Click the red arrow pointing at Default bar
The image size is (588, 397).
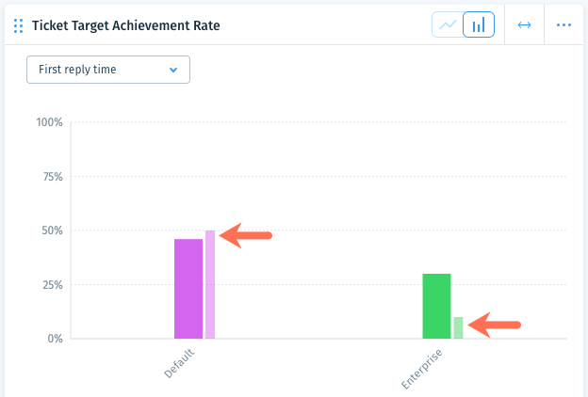pyautogui.click(x=246, y=235)
